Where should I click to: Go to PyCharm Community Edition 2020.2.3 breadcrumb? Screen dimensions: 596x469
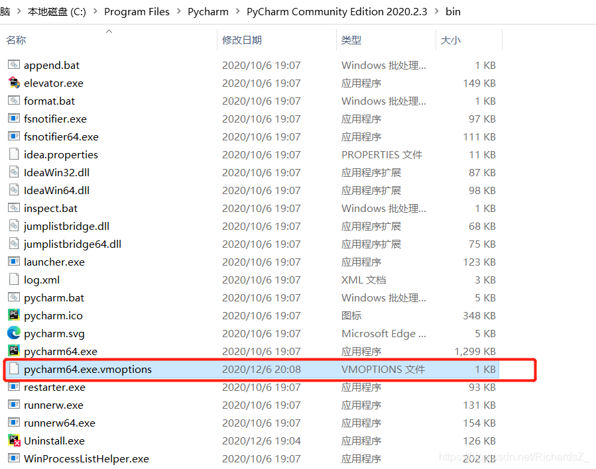click(x=337, y=12)
